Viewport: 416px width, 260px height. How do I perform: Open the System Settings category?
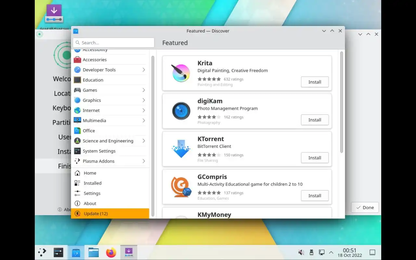click(110, 151)
